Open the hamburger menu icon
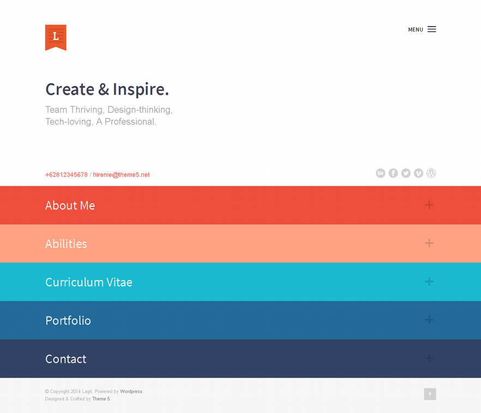 click(x=431, y=29)
